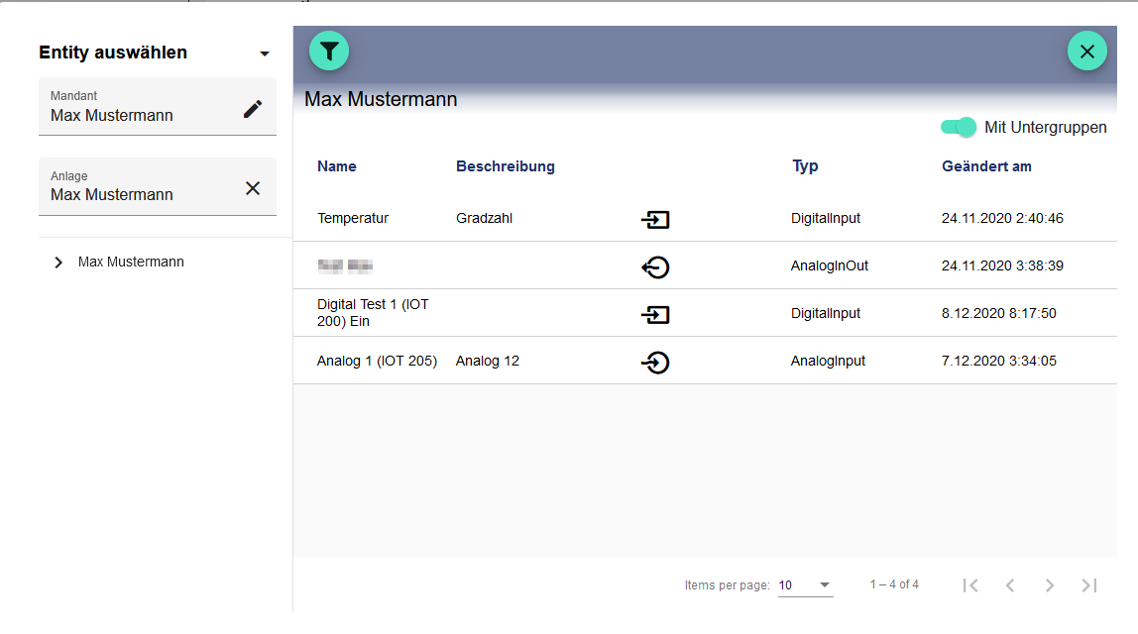Edit the Mandant entry via pencil icon
This screenshot has height=634, width=1138.
[254, 109]
